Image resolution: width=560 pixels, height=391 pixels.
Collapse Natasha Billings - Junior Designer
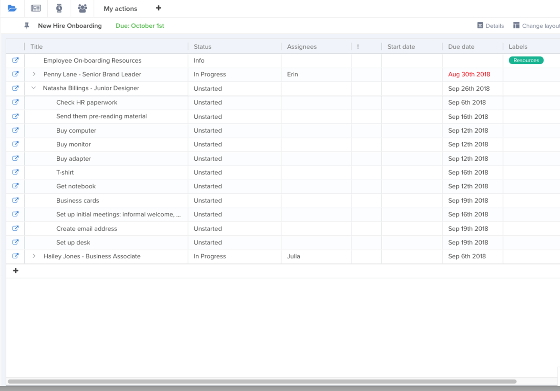[x=34, y=88]
